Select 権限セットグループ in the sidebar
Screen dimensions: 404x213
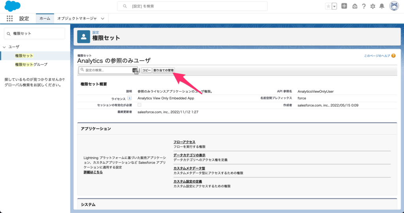31,64
